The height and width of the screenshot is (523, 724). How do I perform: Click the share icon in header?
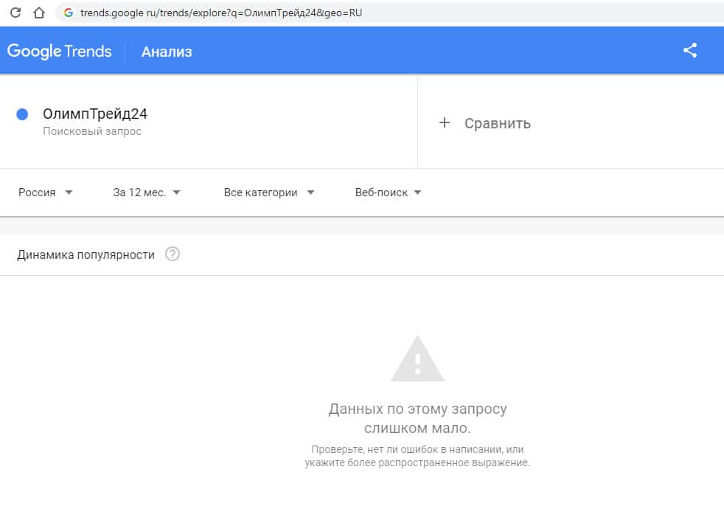coord(690,51)
